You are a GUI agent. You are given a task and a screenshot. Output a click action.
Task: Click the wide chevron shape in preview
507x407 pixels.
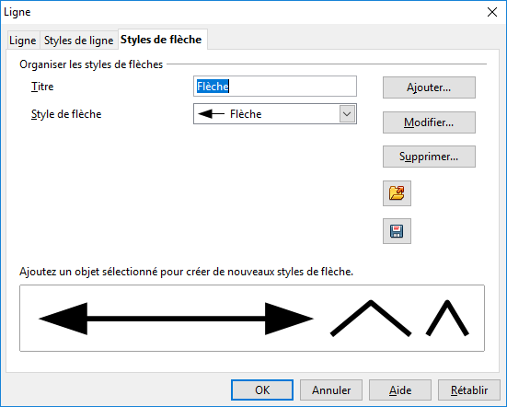pyautogui.click(x=371, y=319)
